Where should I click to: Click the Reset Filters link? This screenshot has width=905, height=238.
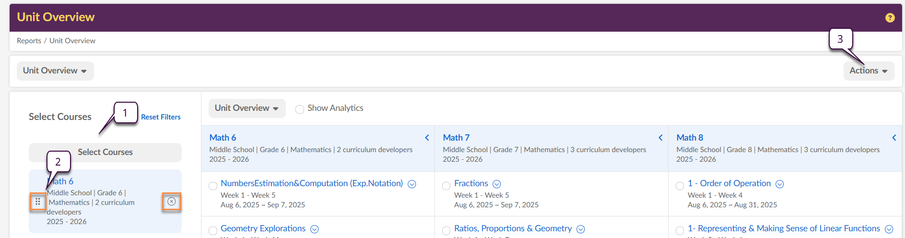[161, 117]
